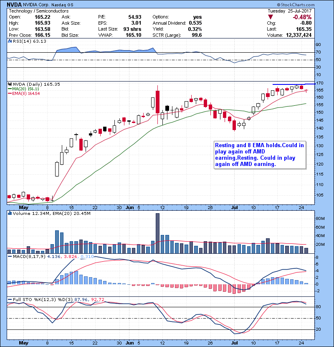334x347 pixels.
Task: Click the NVDA (Daily) candlestick legend icon
Action: (9, 84)
